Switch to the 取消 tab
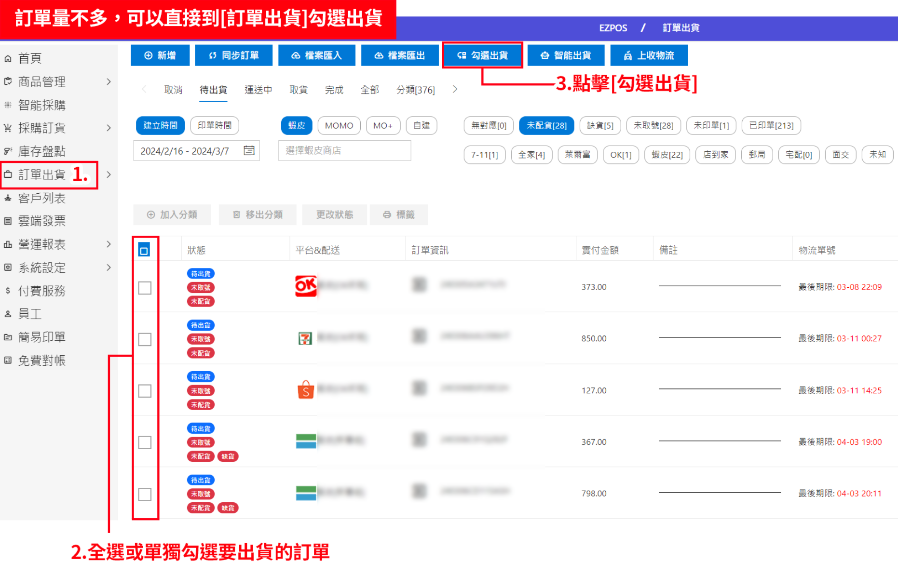 tap(173, 90)
